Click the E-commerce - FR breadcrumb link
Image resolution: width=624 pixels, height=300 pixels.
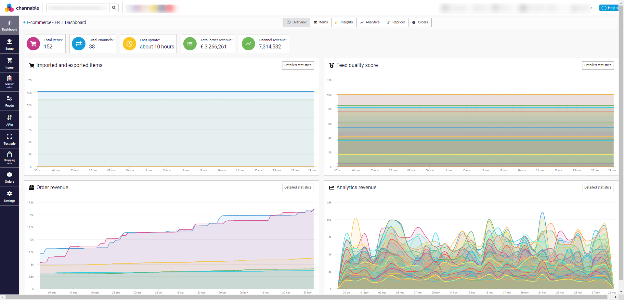(x=43, y=22)
